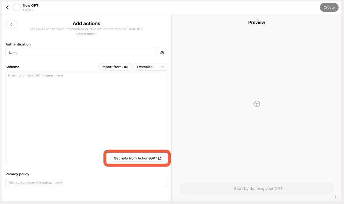Click Import from URL
The width and height of the screenshot is (344, 204).
point(115,67)
